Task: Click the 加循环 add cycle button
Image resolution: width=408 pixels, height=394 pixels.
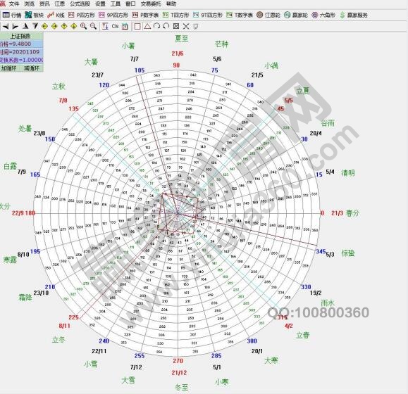Action: coord(9,68)
